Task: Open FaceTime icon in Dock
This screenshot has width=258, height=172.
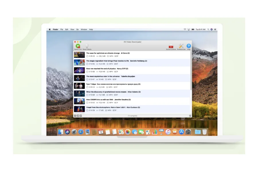Action: [x=141, y=132]
